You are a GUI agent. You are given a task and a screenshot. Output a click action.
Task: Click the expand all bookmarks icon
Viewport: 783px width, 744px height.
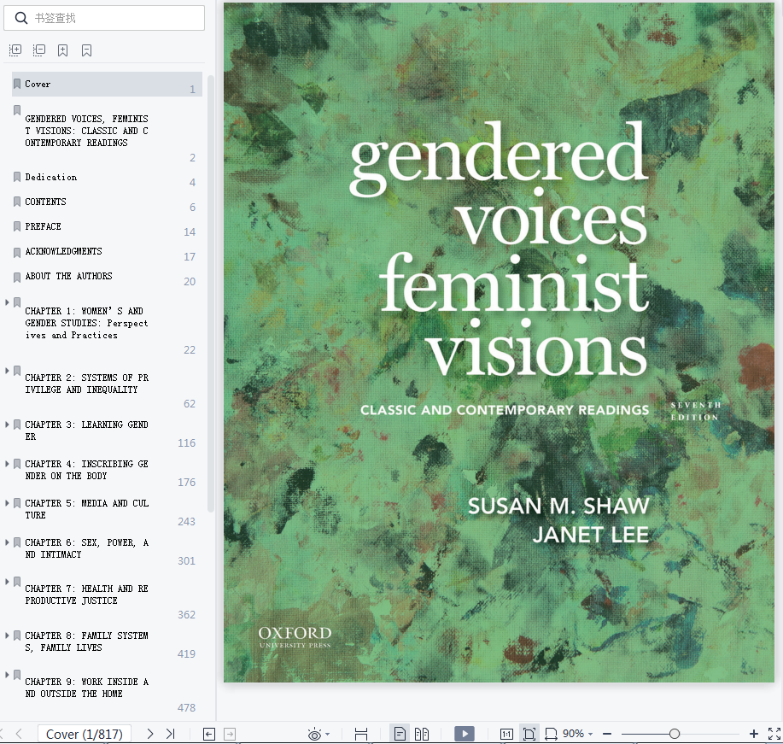coord(15,50)
